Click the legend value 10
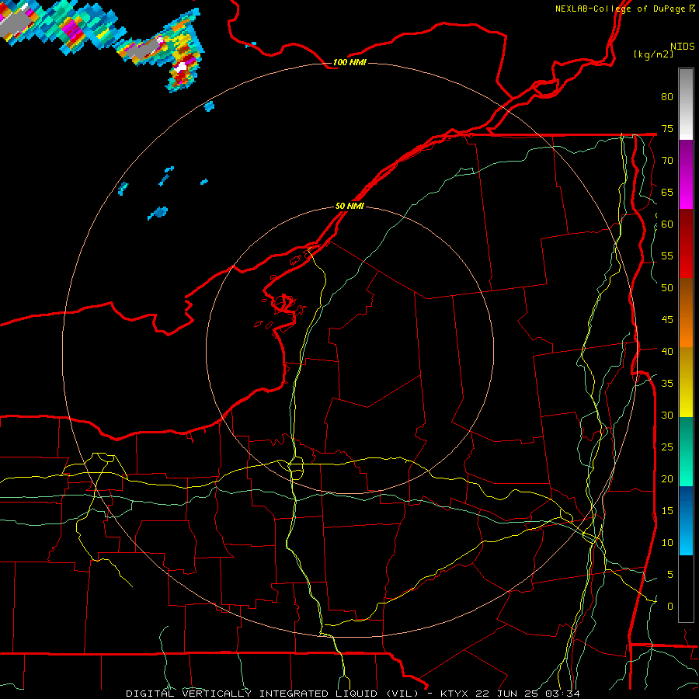The image size is (699, 699). [x=667, y=543]
